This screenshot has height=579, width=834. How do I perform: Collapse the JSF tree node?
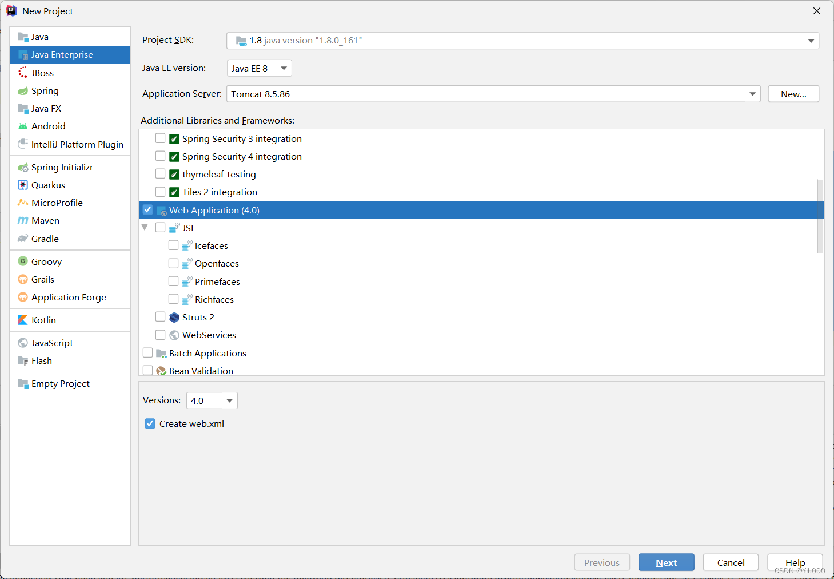145,228
